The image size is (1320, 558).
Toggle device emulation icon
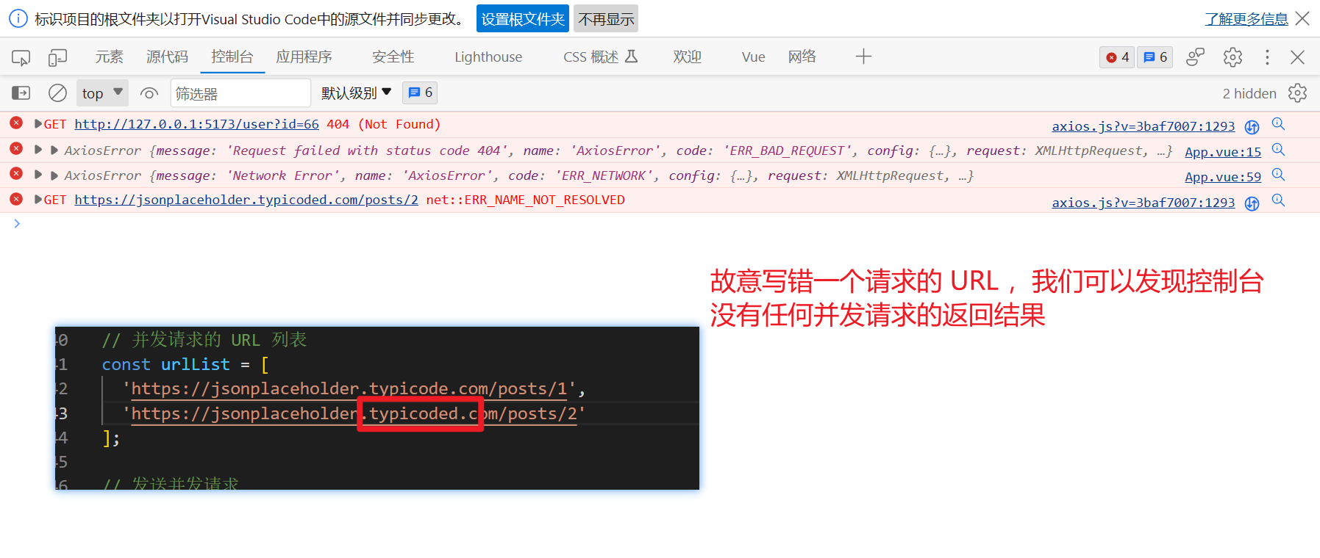pyautogui.click(x=57, y=57)
